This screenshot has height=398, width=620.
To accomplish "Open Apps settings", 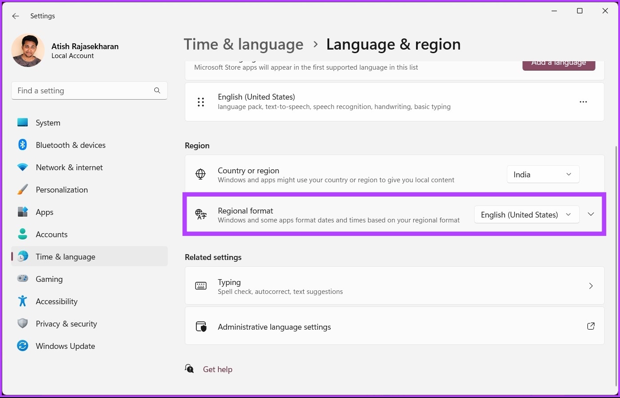I will tap(44, 212).
